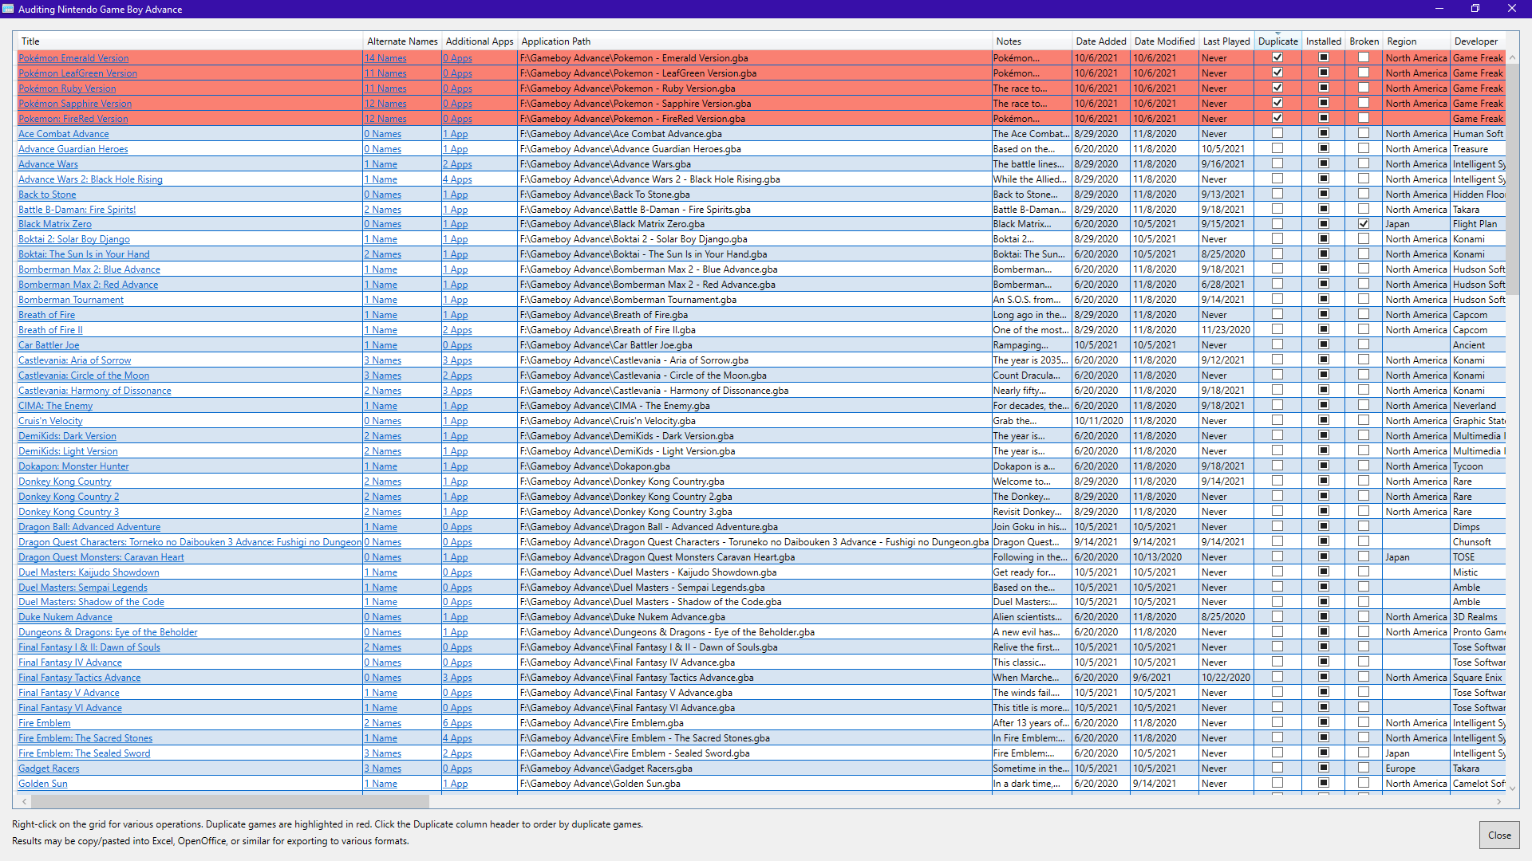Screen dimensions: 1532x861
Task: Open 3 Names link for Gadget Racers
Action: click(383, 769)
